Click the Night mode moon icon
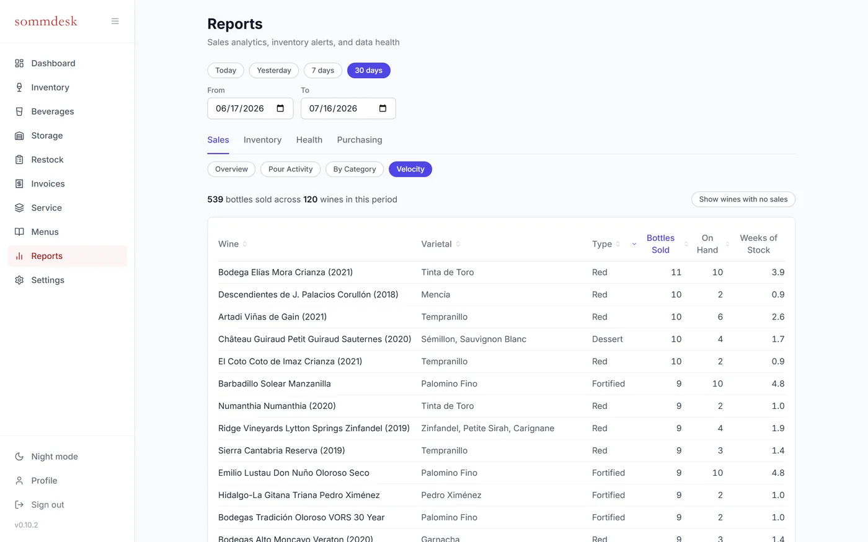868x542 pixels. (19, 457)
